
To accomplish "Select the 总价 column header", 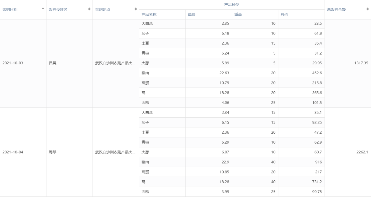I will [x=284, y=14].
